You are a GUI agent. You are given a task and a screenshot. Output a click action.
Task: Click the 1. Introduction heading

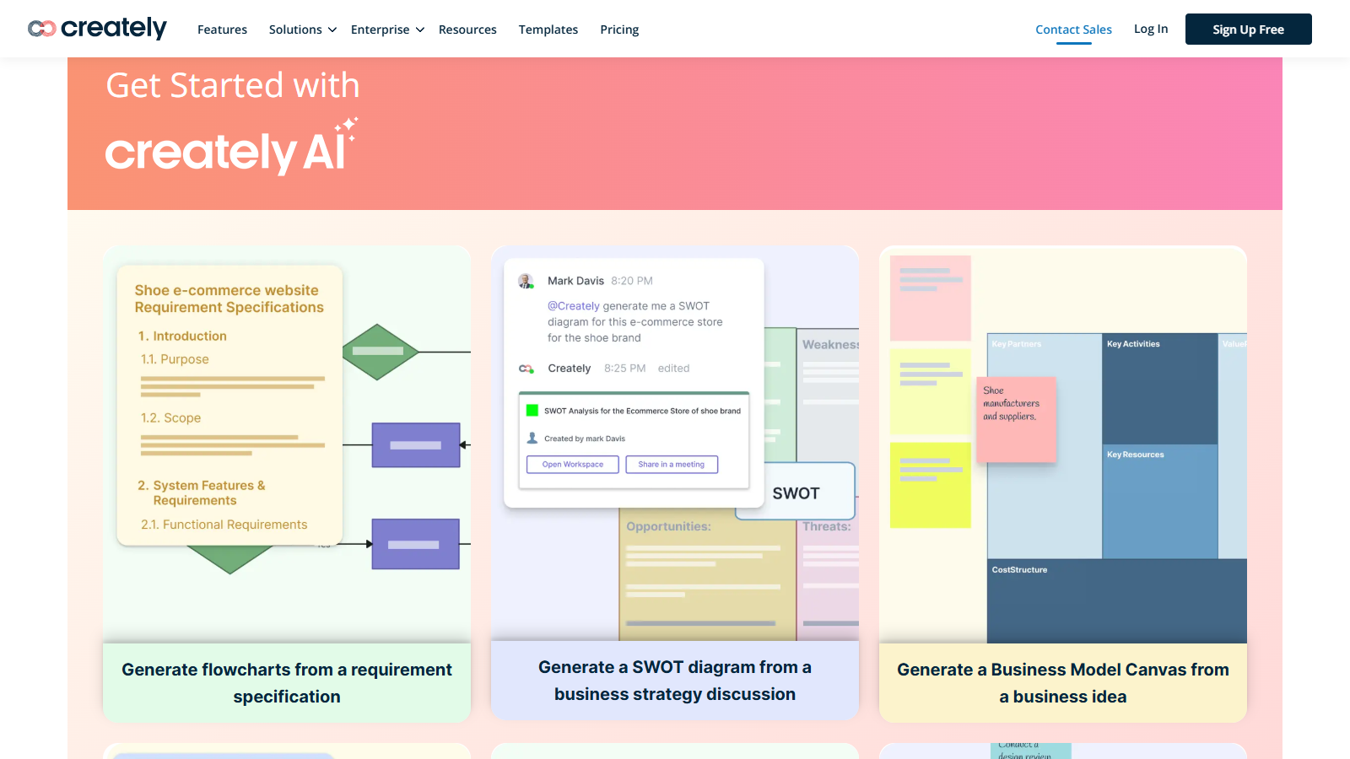click(182, 336)
